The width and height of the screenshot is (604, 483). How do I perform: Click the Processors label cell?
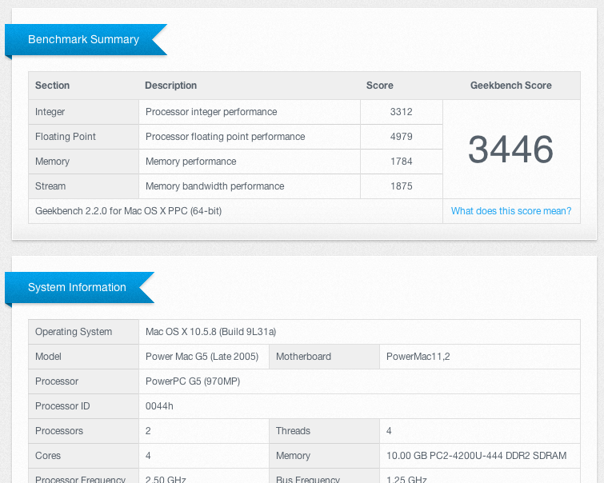point(83,430)
